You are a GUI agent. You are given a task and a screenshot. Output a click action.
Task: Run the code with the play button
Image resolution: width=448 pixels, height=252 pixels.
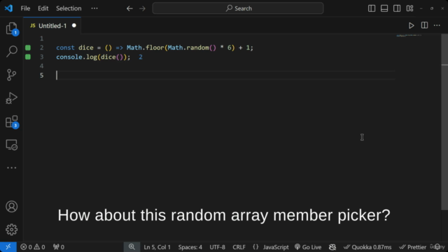tap(412, 25)
